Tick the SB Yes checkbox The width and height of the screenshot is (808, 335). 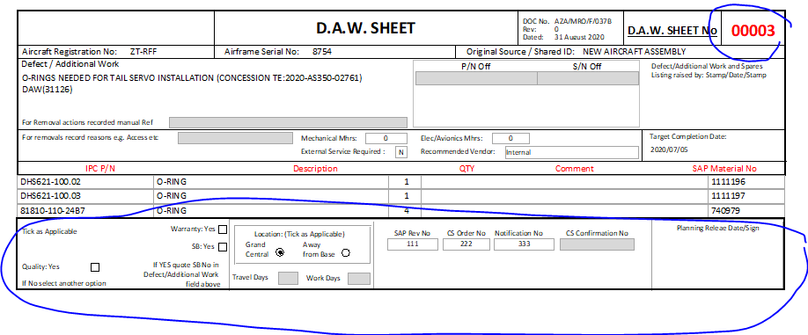click(x=223, y=247)
